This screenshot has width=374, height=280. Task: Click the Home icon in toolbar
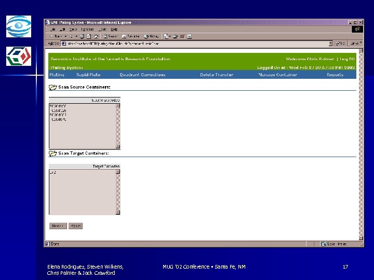96,36
